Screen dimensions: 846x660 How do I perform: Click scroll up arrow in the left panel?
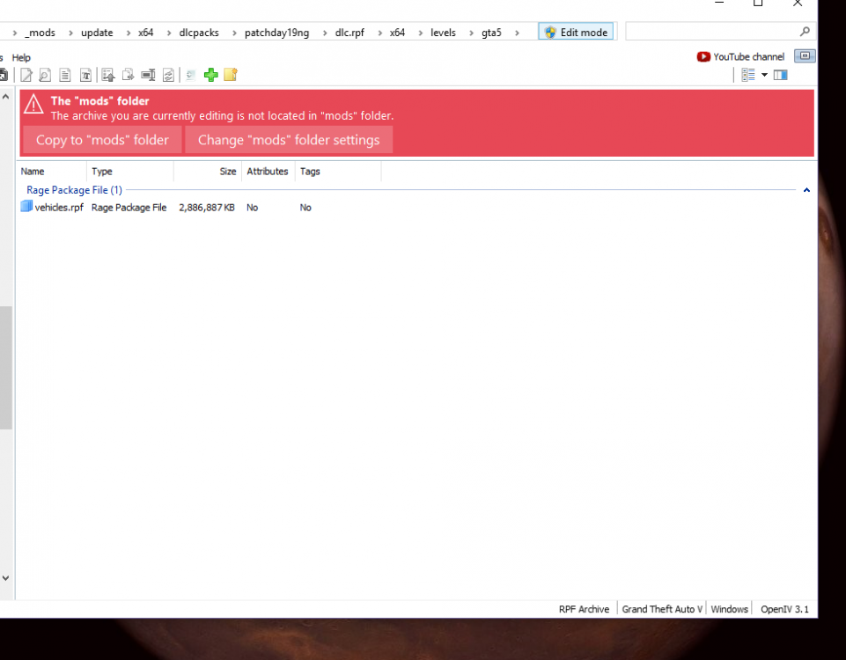tap(5, 97)
